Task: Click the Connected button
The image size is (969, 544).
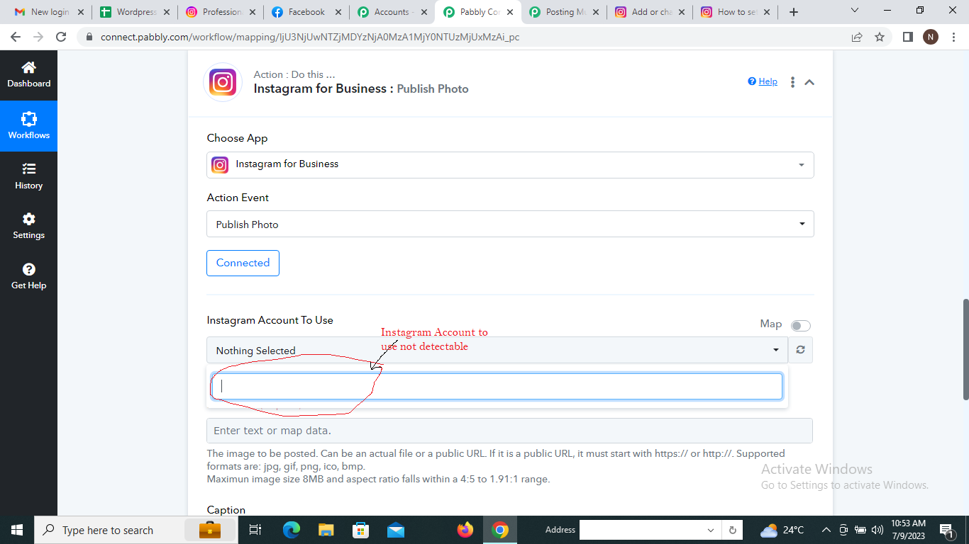Action: tap(243, 263)
